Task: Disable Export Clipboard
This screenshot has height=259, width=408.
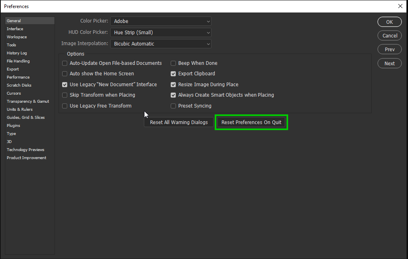Action: (173, 74)
